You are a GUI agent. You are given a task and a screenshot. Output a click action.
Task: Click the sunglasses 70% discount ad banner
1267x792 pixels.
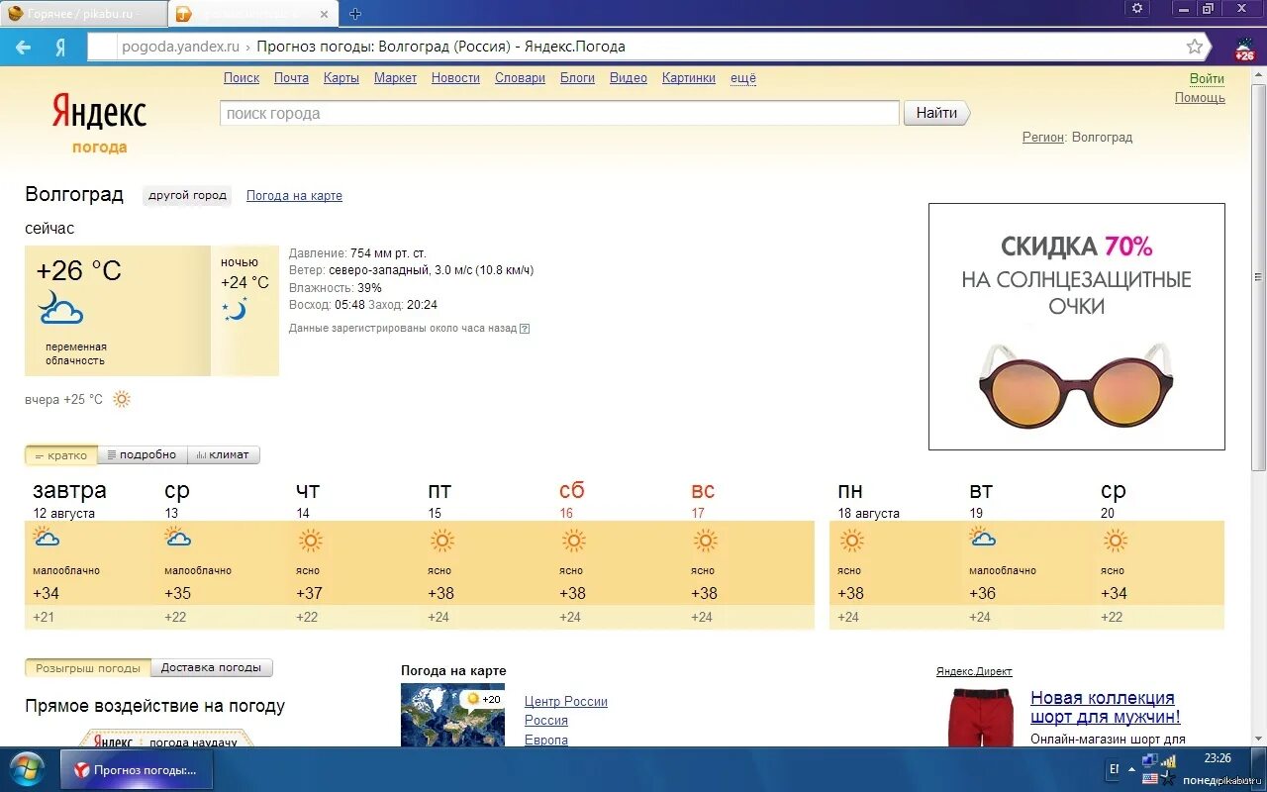pos(1077,327)
